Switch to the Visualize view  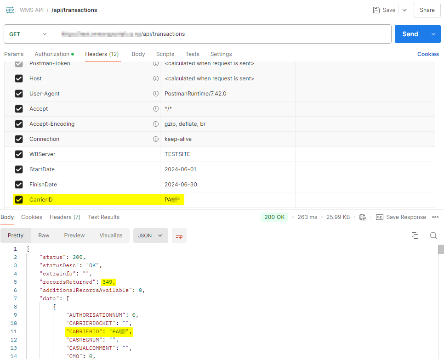pyautogui.click(x=111, y=236)
